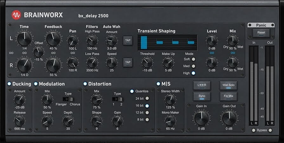This screenshot has width=284, height=143.
Task: Click the lower TAP button
Action: 128,62
